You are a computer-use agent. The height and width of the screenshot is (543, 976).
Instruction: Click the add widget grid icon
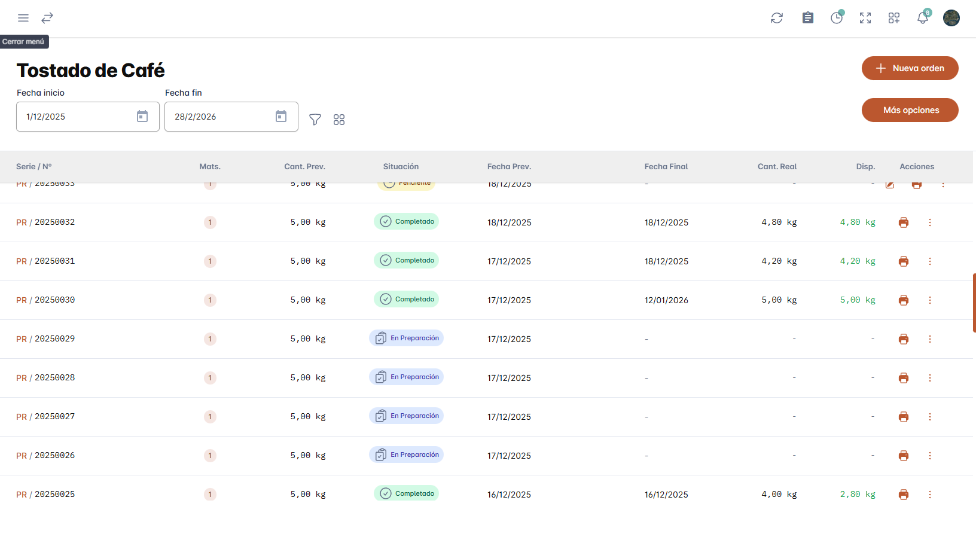tap(894, 18)
